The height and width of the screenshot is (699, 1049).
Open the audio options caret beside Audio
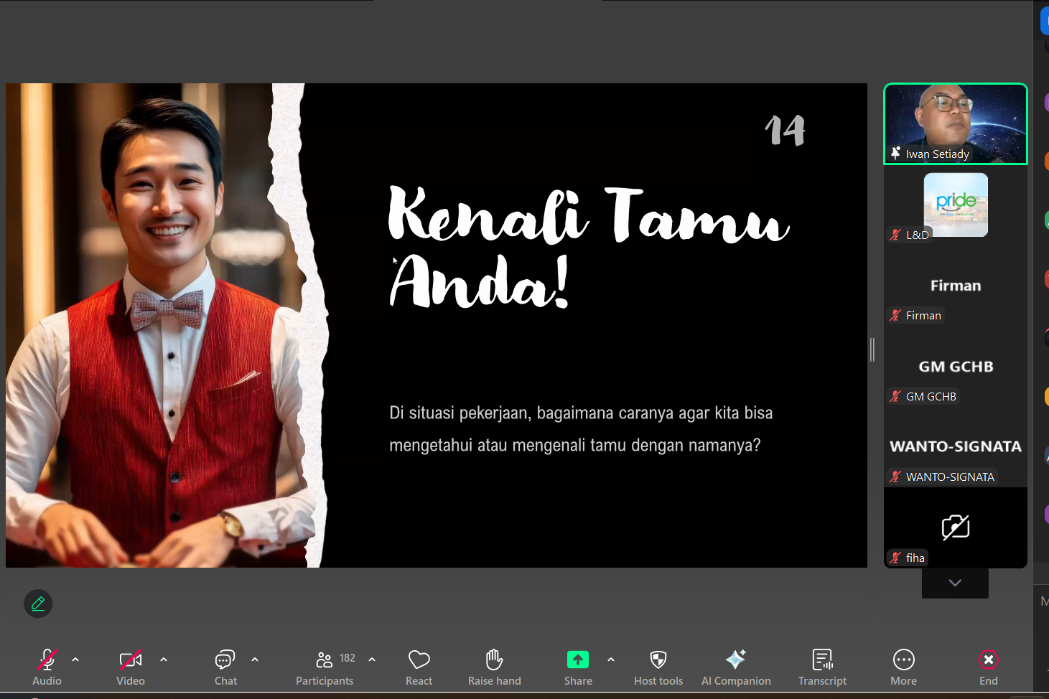click(75, 660)
